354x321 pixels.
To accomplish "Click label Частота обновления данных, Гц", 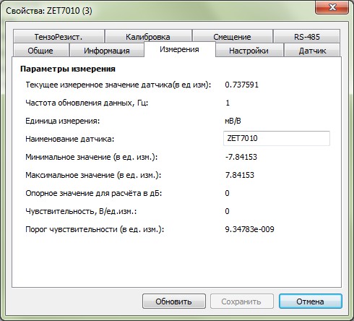I will [87, 103].
